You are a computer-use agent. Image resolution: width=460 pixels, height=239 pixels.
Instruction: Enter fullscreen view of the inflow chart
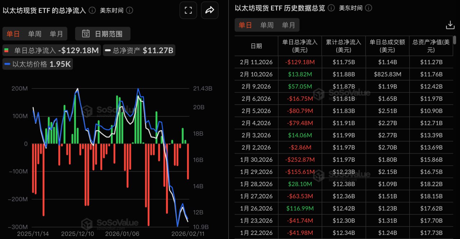[188, 10]
